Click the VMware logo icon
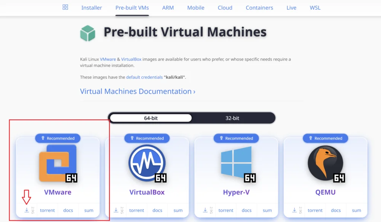 [x=58, y=163]
